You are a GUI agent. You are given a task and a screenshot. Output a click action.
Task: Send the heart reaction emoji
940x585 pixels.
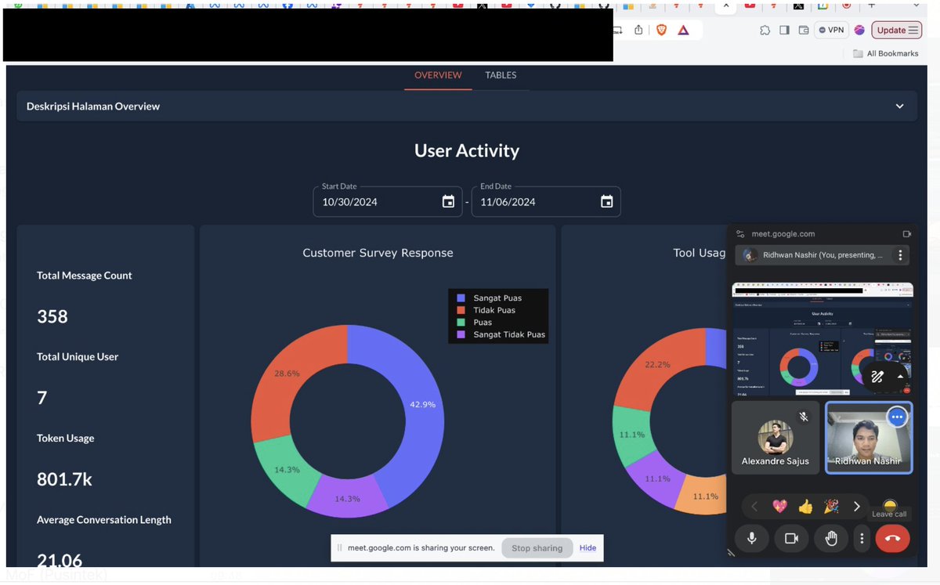779,507
